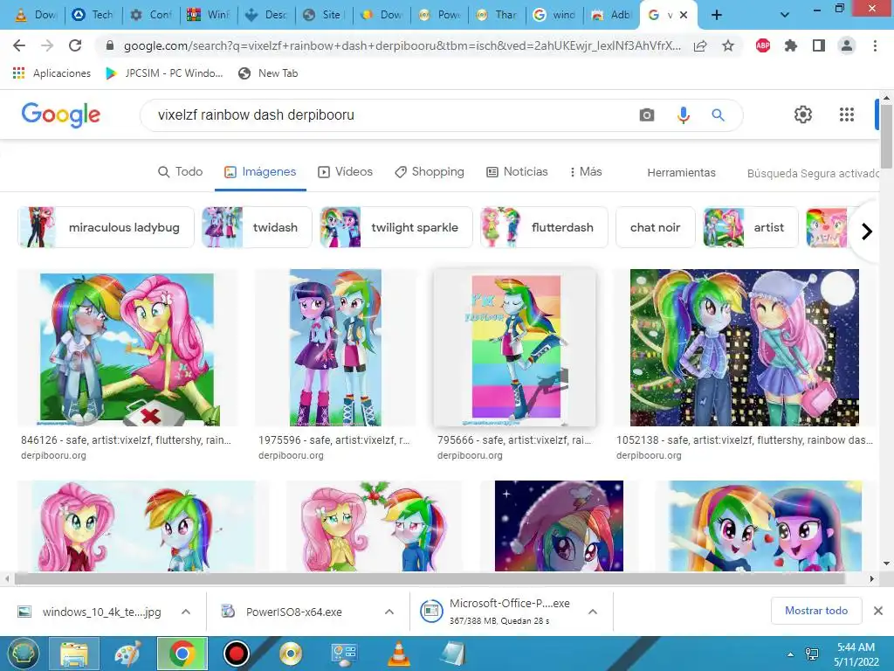Open Paint from the taskbar
The image size is (894, 671).
click(x=127, y=654)
